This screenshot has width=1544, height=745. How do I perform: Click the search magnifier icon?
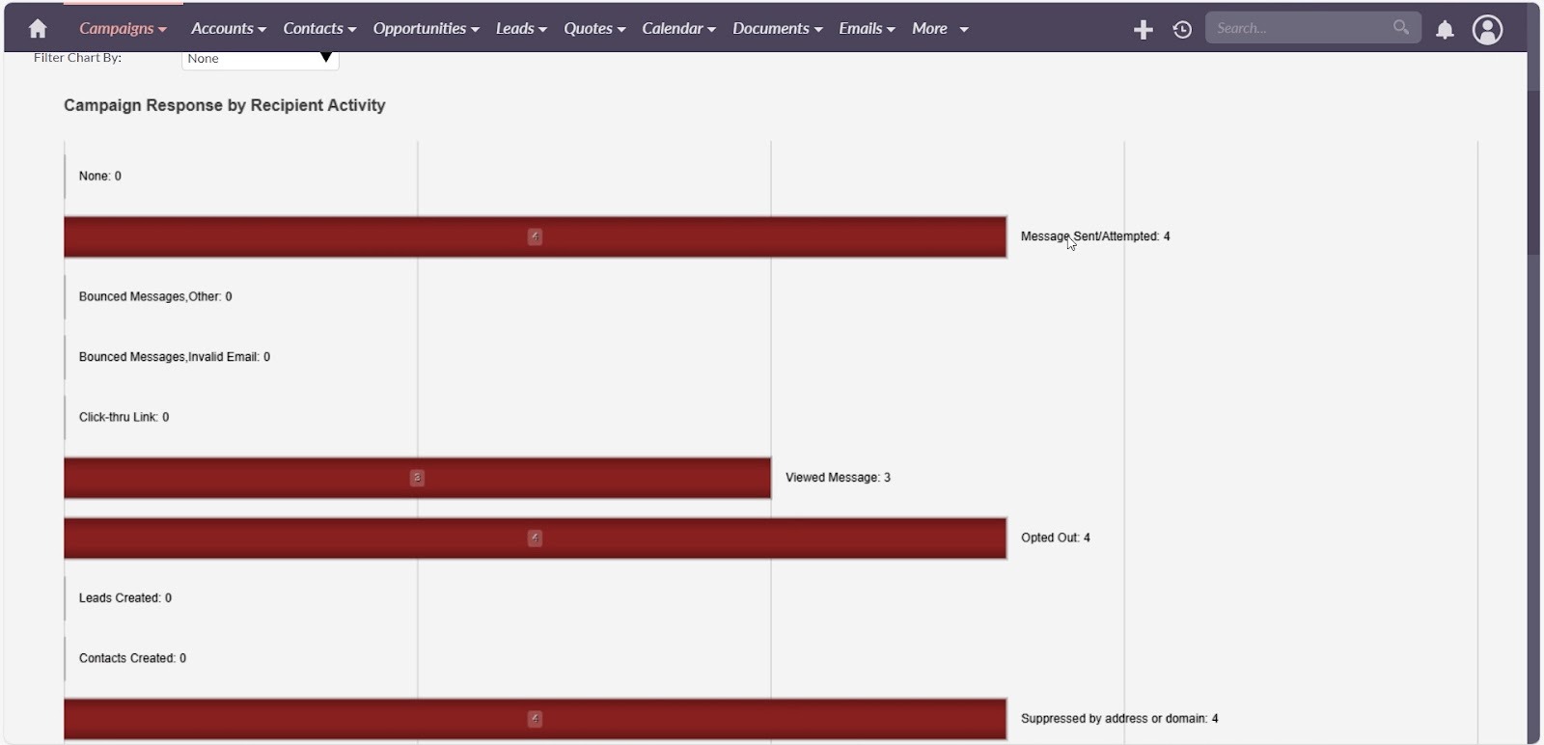(1400, 28)
